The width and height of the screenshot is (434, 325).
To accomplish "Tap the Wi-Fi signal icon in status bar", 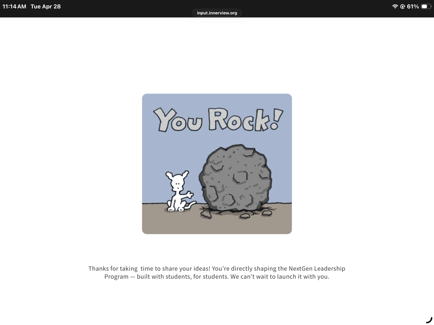I will [395, 6].
